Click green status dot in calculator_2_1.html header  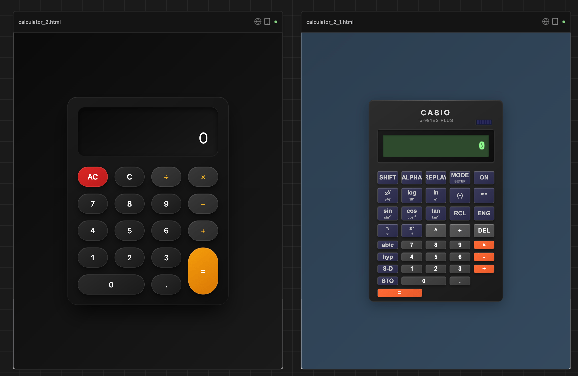tap(564, 22)
